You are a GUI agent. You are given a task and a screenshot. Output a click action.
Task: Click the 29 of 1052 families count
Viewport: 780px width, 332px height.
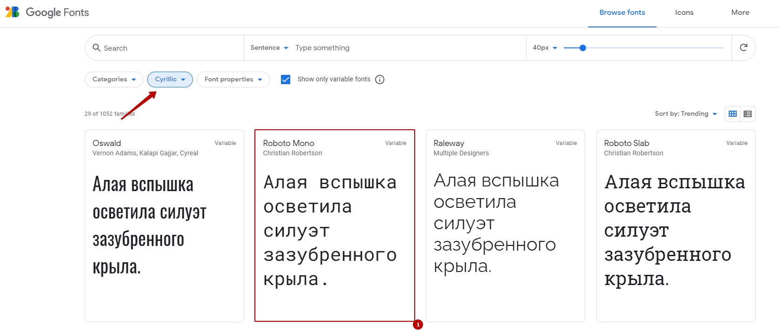[x=109, y=114]
